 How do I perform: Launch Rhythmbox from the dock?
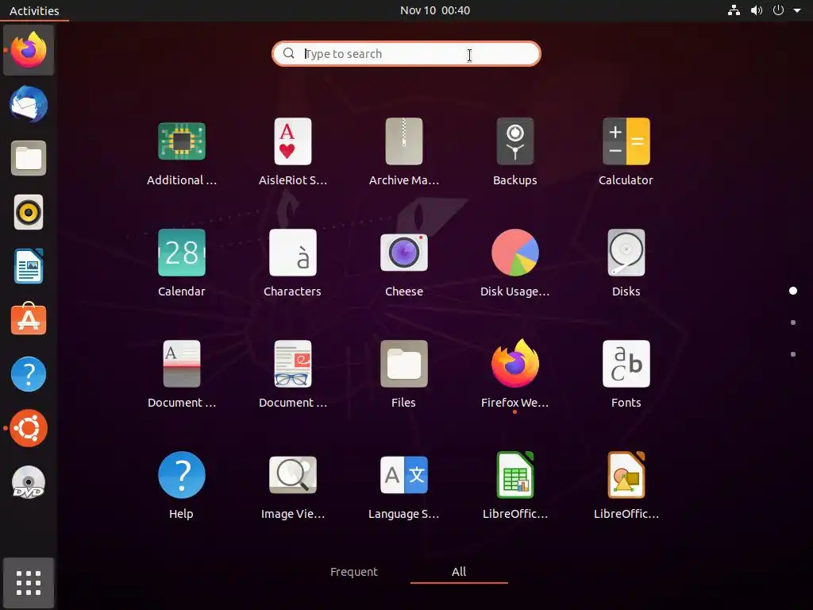(x=29, y=212)
